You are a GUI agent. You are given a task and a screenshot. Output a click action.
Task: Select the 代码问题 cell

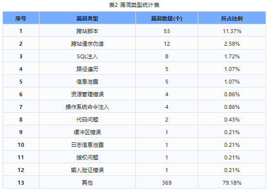87,119
